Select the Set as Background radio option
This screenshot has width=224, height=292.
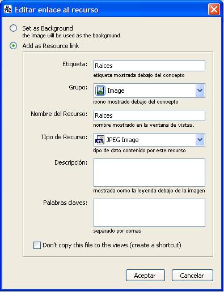point(14,28)
